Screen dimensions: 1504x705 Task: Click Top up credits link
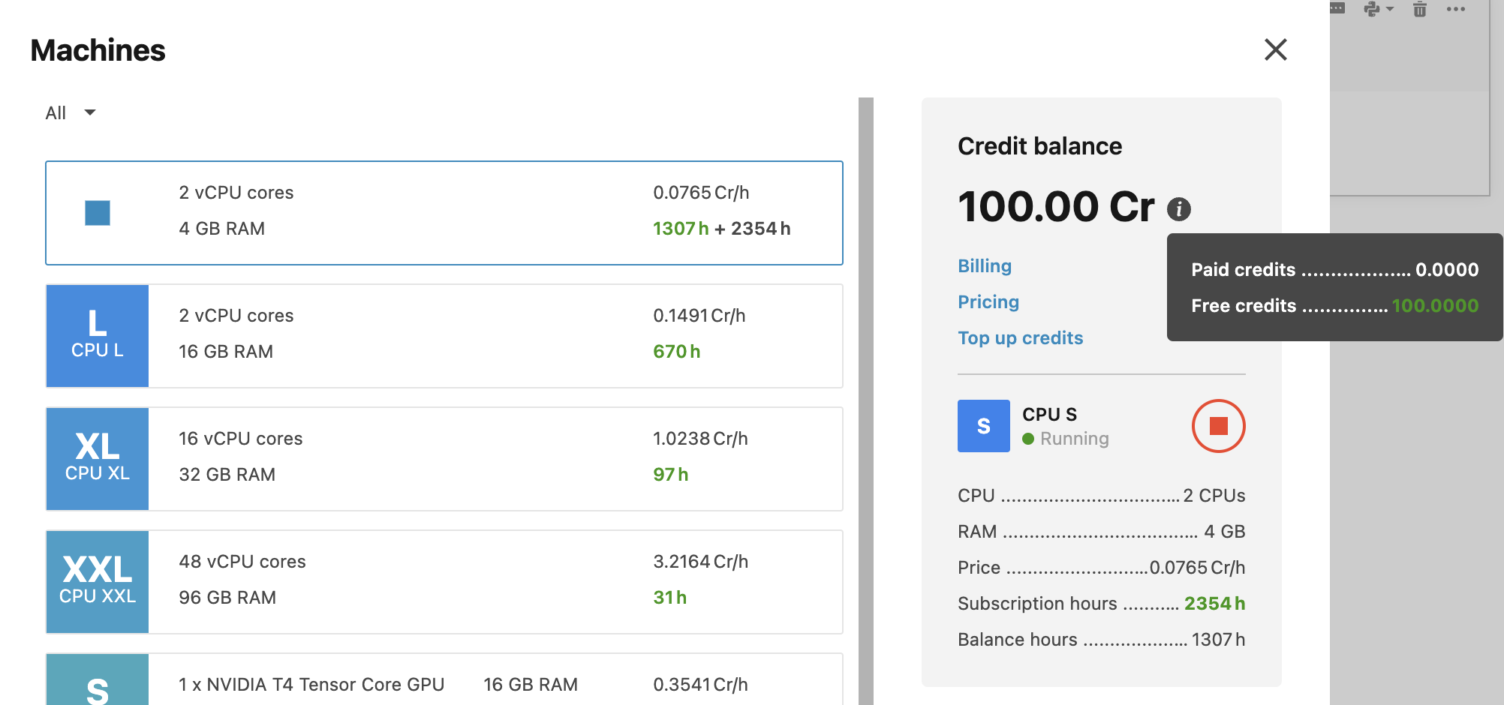click(1020, 338)
